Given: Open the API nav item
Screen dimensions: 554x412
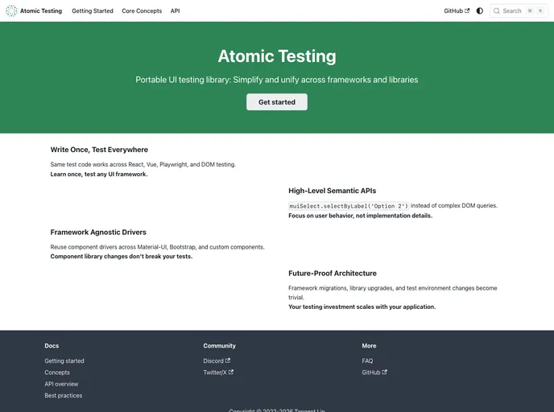Looking at the screenshot, I should point(176,11).
